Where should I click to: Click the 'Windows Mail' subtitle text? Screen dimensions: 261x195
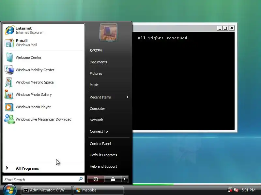26,45
